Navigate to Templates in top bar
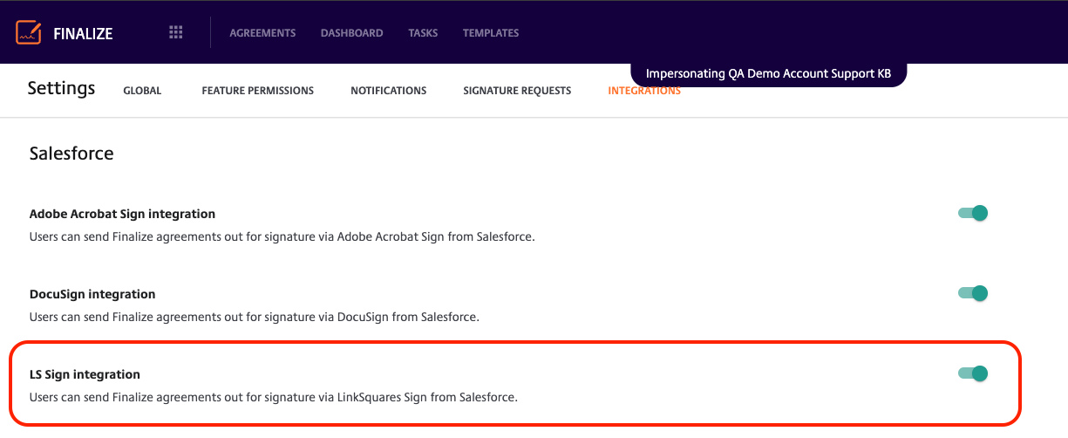The height and width of the screenshot is (438, 1068). click(491, 33)
